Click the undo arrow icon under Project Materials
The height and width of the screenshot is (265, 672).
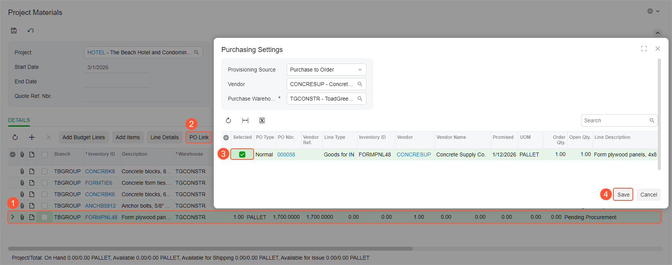pos(31,31)
